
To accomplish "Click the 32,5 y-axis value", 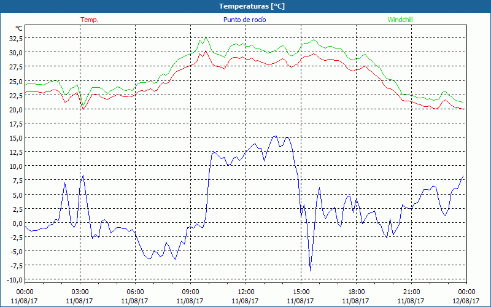I will 16,39.
